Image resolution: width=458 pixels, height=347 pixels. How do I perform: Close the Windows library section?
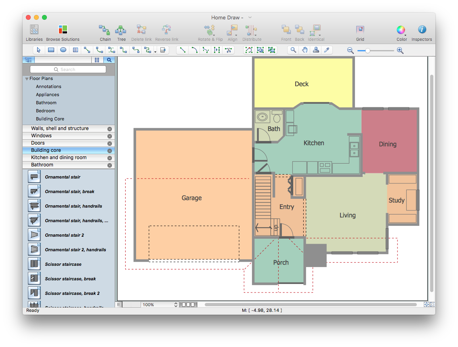coord(109,135)
